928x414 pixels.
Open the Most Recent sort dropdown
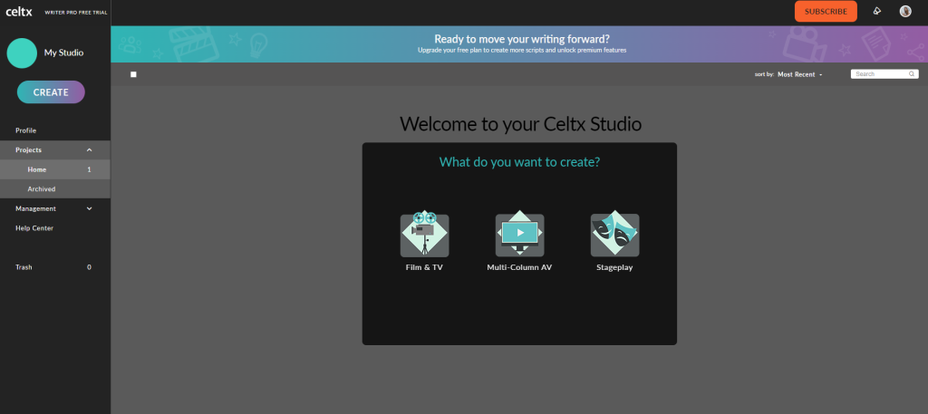tap(799, 74)
